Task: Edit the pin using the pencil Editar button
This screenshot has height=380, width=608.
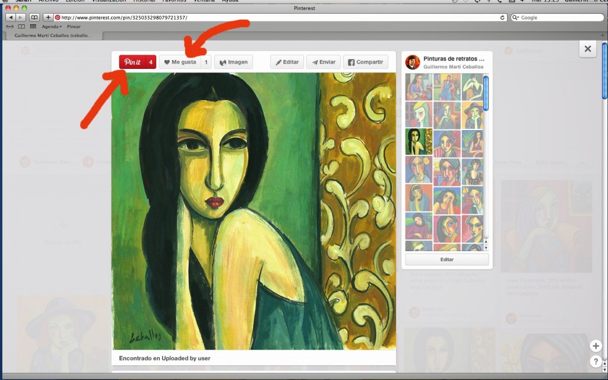Action: point(287,62)
